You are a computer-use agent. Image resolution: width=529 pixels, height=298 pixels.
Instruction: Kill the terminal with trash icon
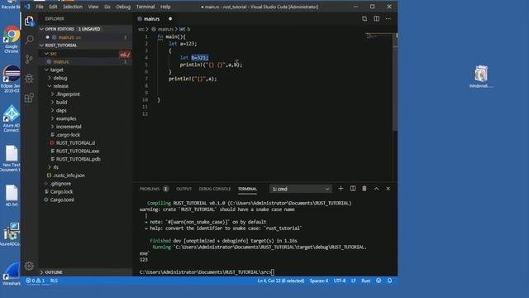point(365,189)
